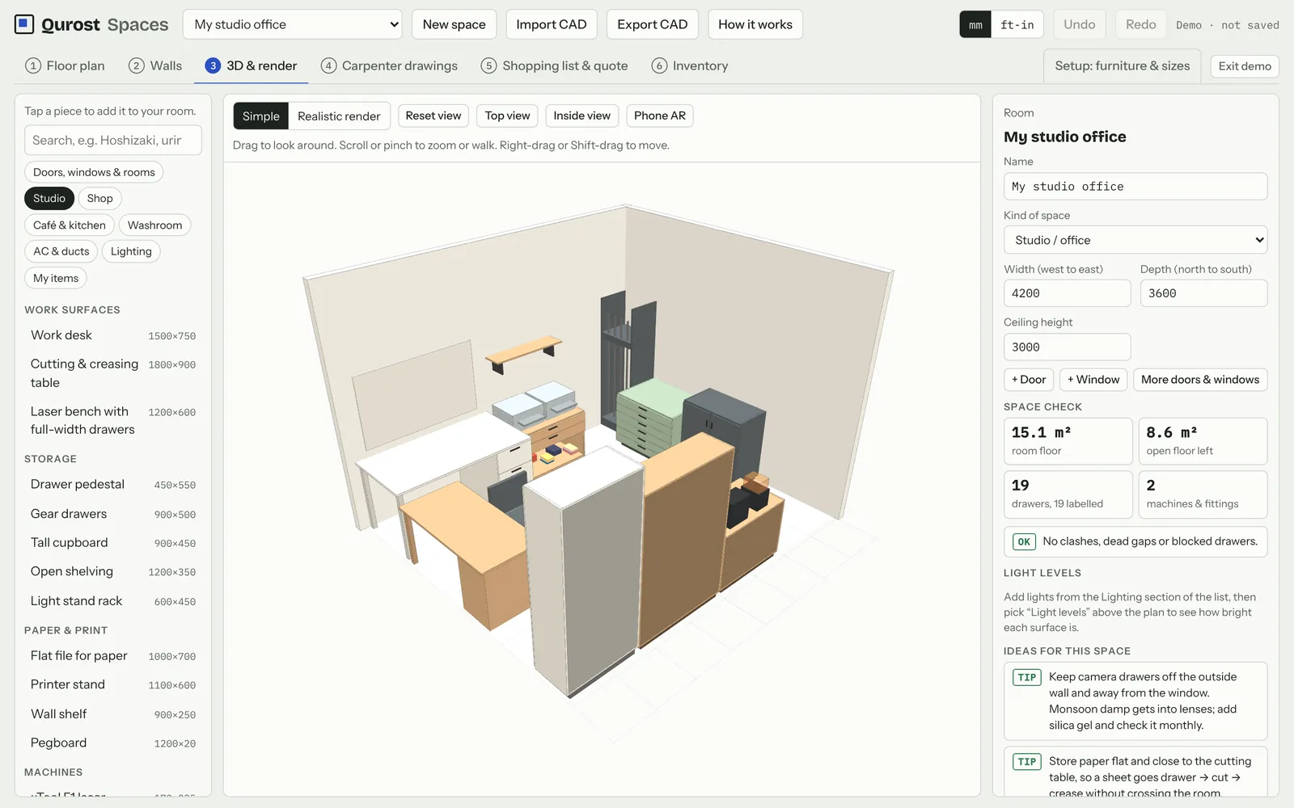This screenshot has height=808, width=1294.
Task: Open the My studio office space dropdown
Action: 293,24
